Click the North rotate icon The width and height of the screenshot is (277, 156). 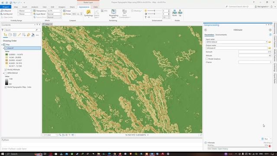[x=174, y=13]
